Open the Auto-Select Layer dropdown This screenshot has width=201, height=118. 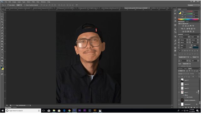19,5
